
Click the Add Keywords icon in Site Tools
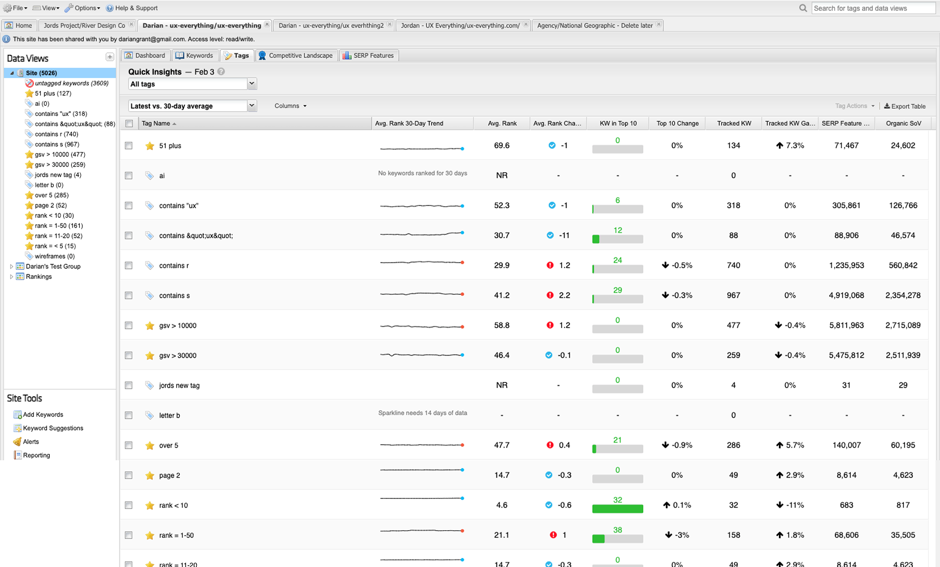(x=18, y=415)
